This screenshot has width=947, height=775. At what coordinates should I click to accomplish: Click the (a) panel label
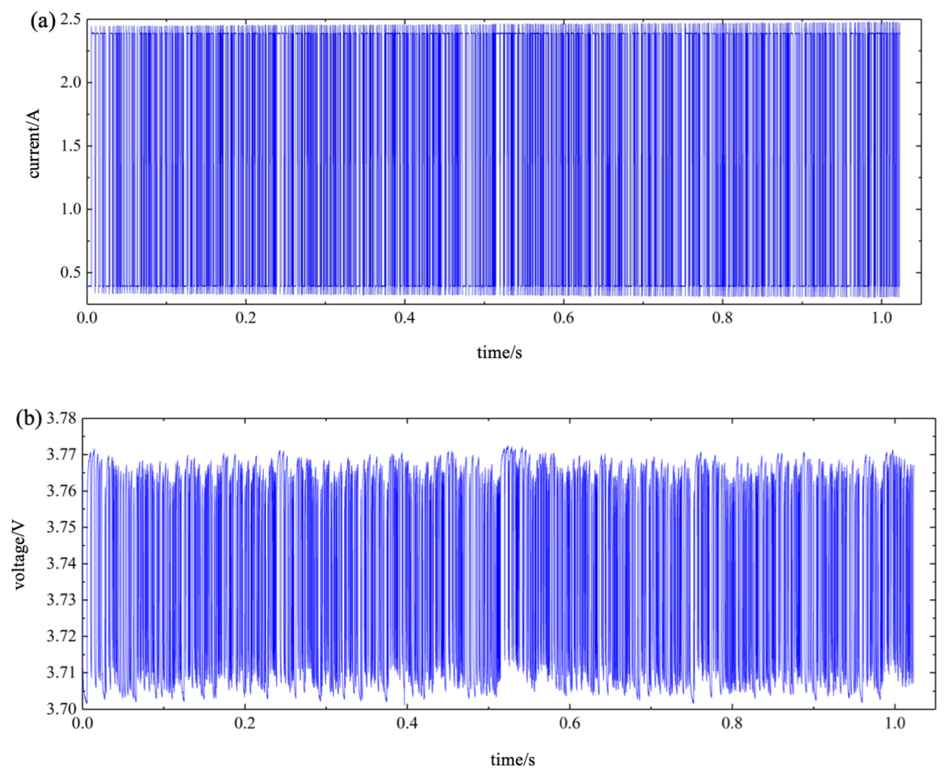click(x=42, y=21)
